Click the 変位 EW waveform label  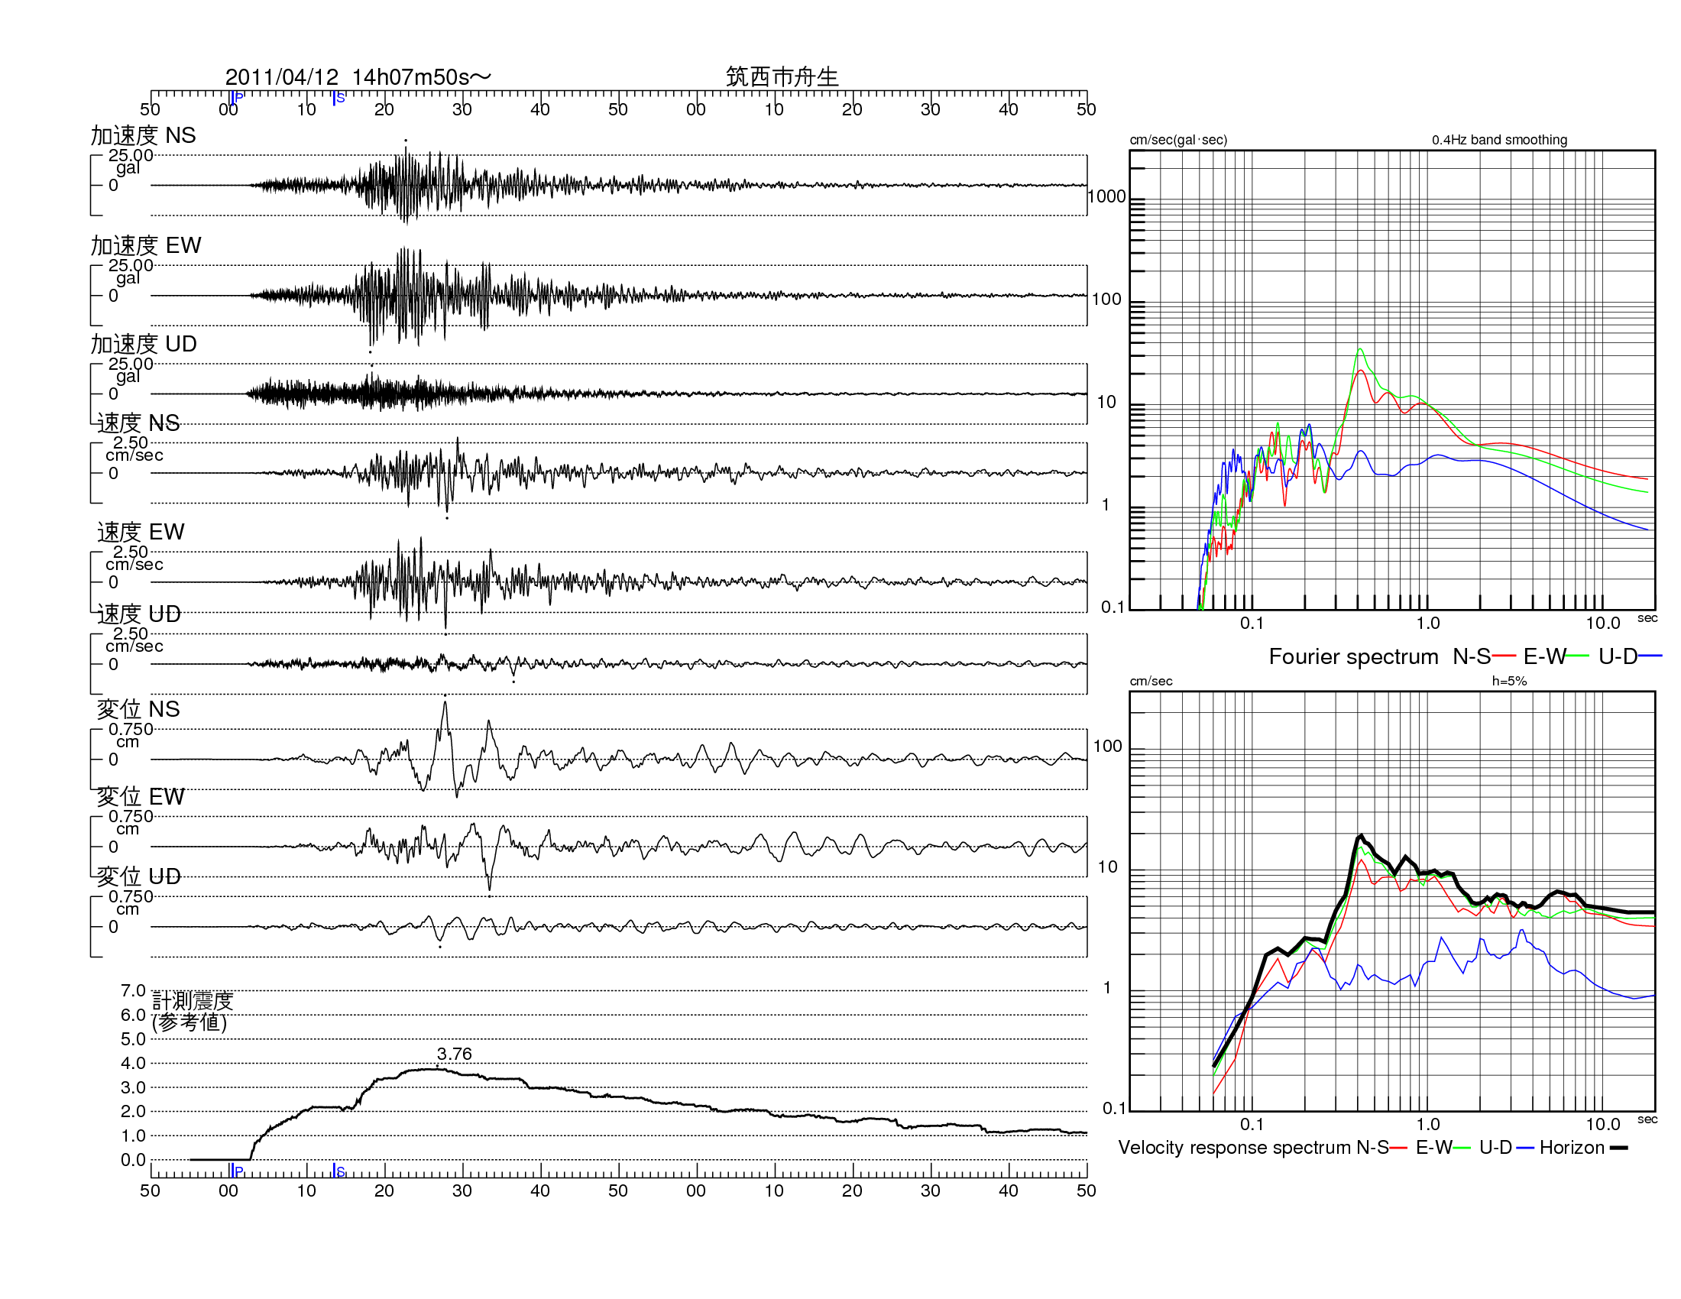pyautogui.click(x=141, y=796)
